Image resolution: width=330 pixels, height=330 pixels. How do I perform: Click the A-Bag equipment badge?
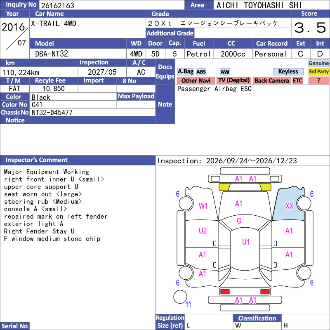coord(185,71)
